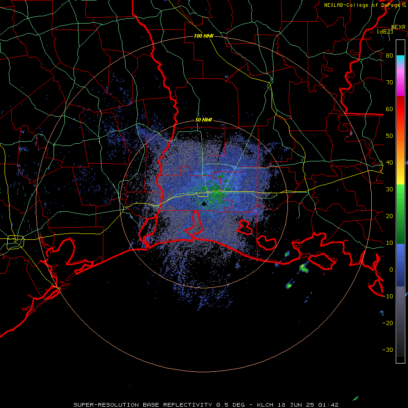
Task: Click the bright green band of the color bar
Action: point(400,193)
